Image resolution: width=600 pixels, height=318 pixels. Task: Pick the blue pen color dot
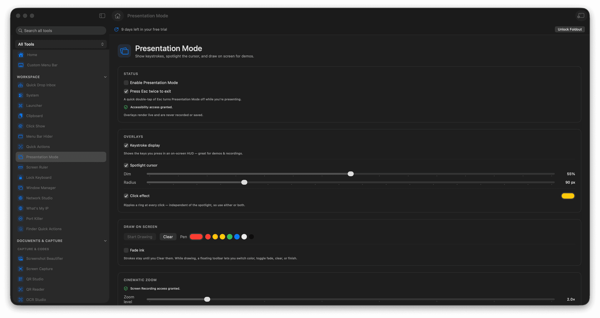[x=237, y=237]
